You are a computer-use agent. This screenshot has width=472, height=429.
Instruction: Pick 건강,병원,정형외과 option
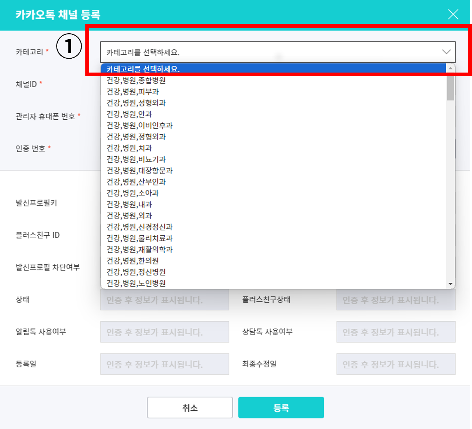(x=274, y=137)
